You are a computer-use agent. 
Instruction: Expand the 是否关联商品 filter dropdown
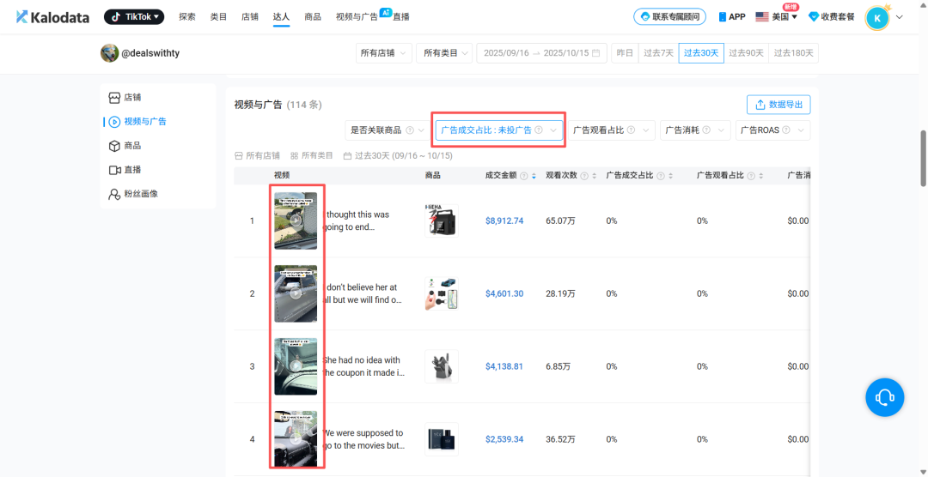(387, 130)
